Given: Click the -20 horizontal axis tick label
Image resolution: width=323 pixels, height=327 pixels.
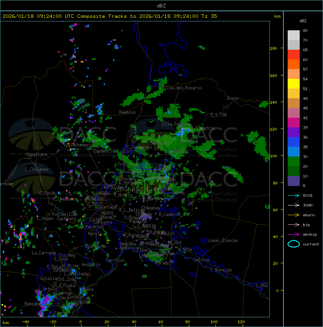Looking at the screenshot, I should [53, 322].
